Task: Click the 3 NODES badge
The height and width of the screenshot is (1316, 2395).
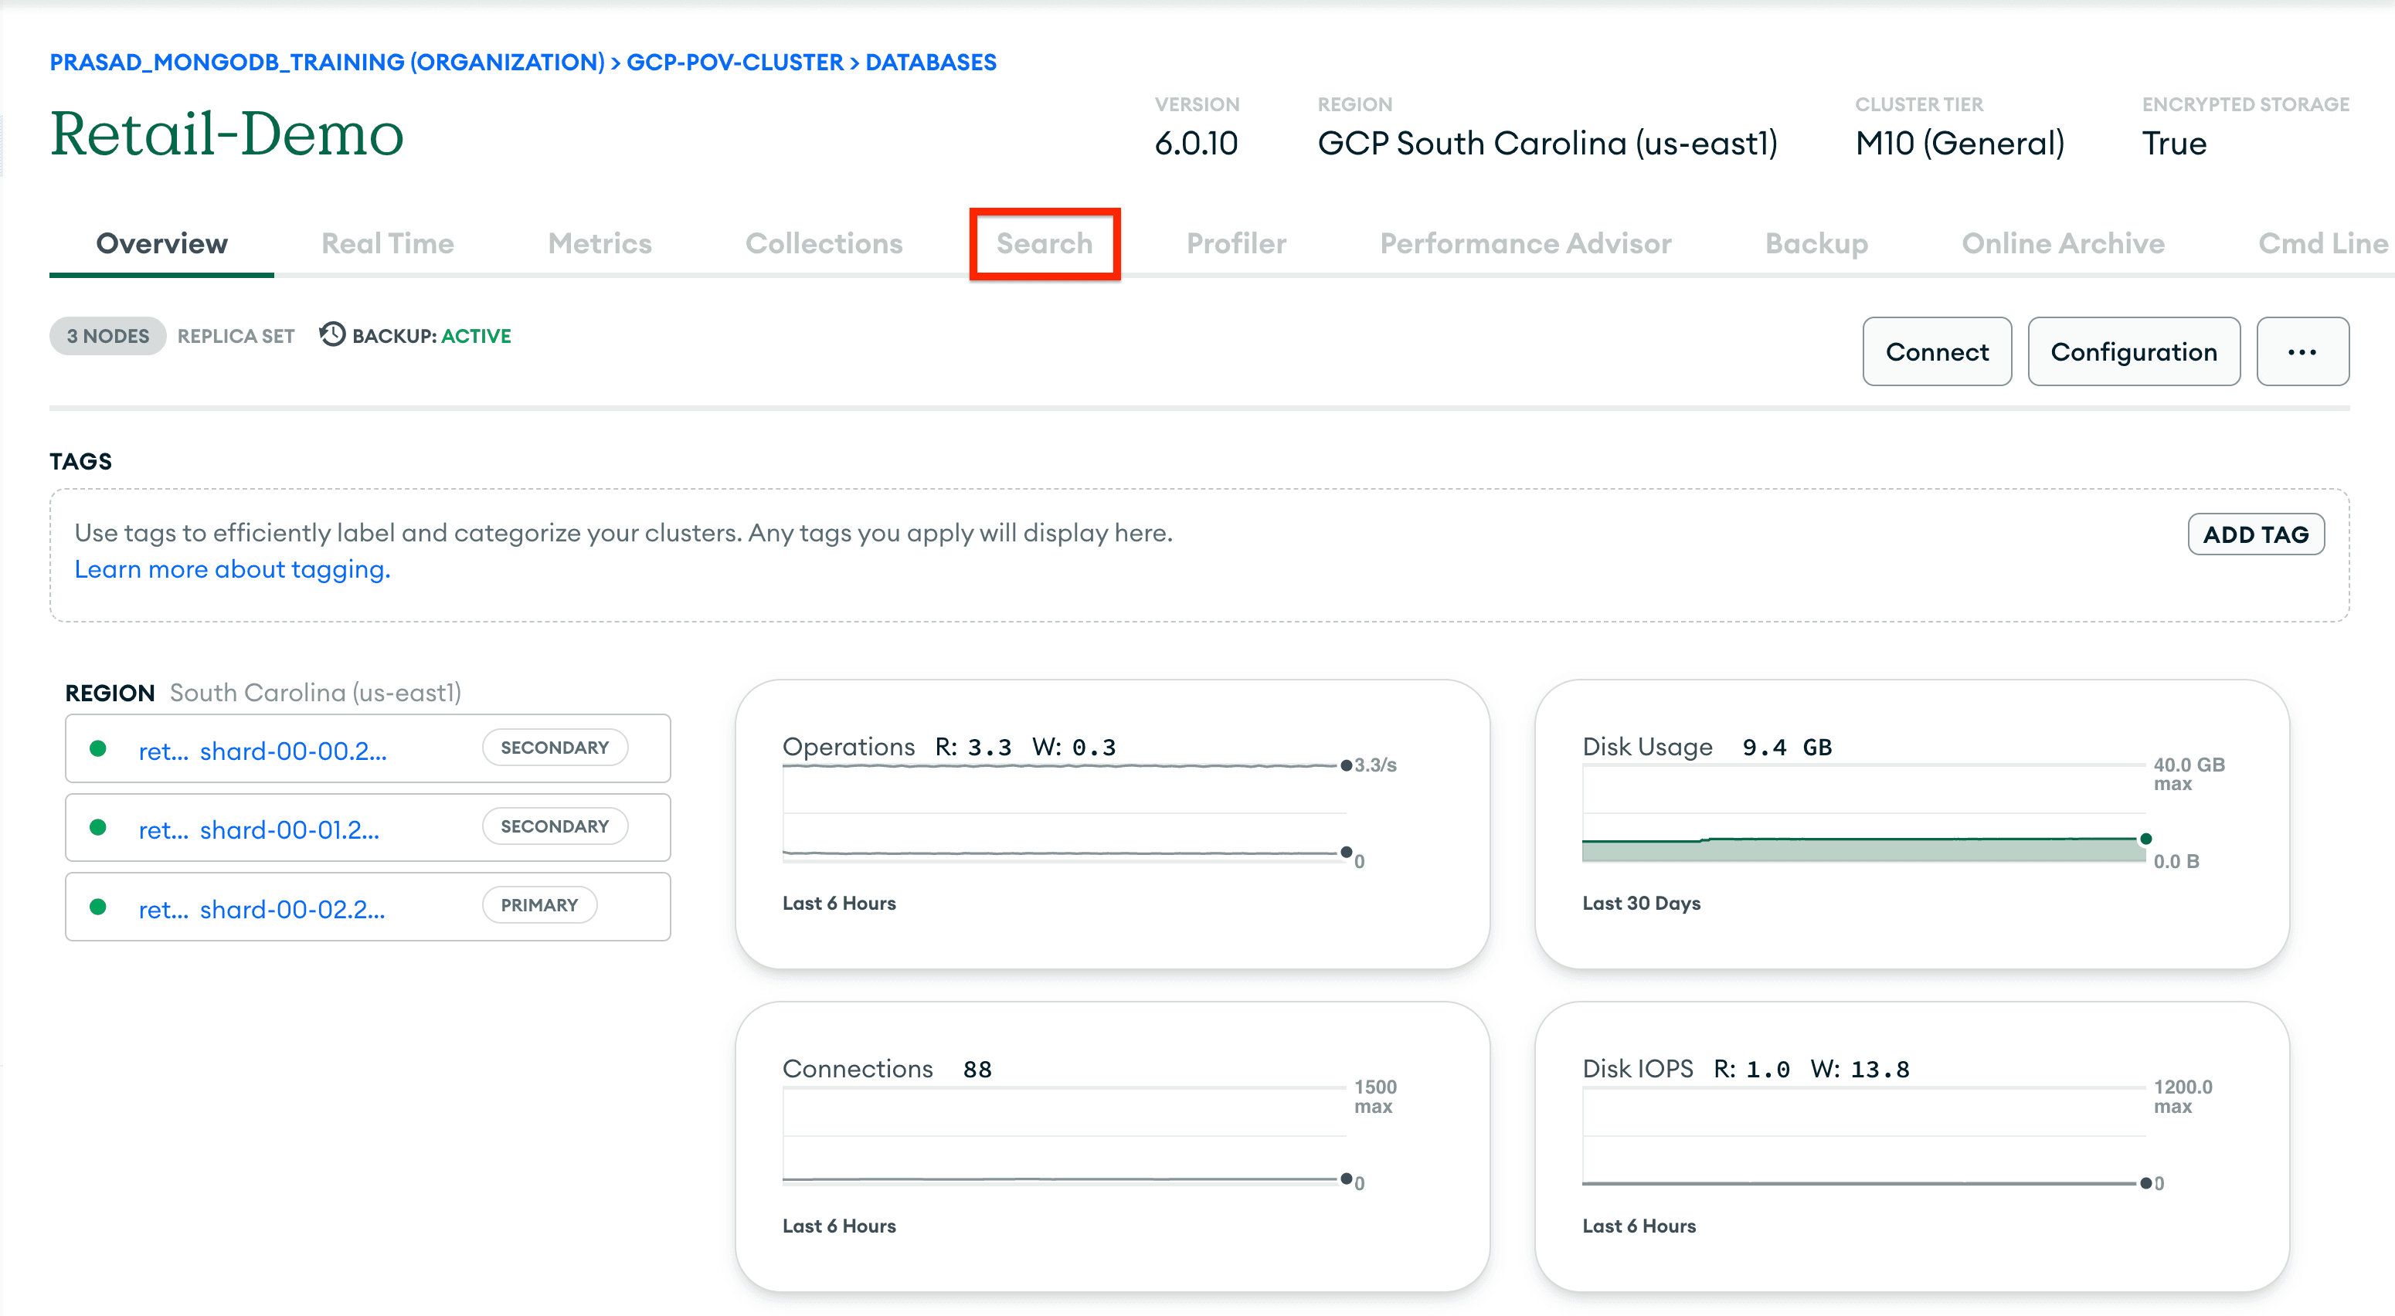Action: (108, 335)
